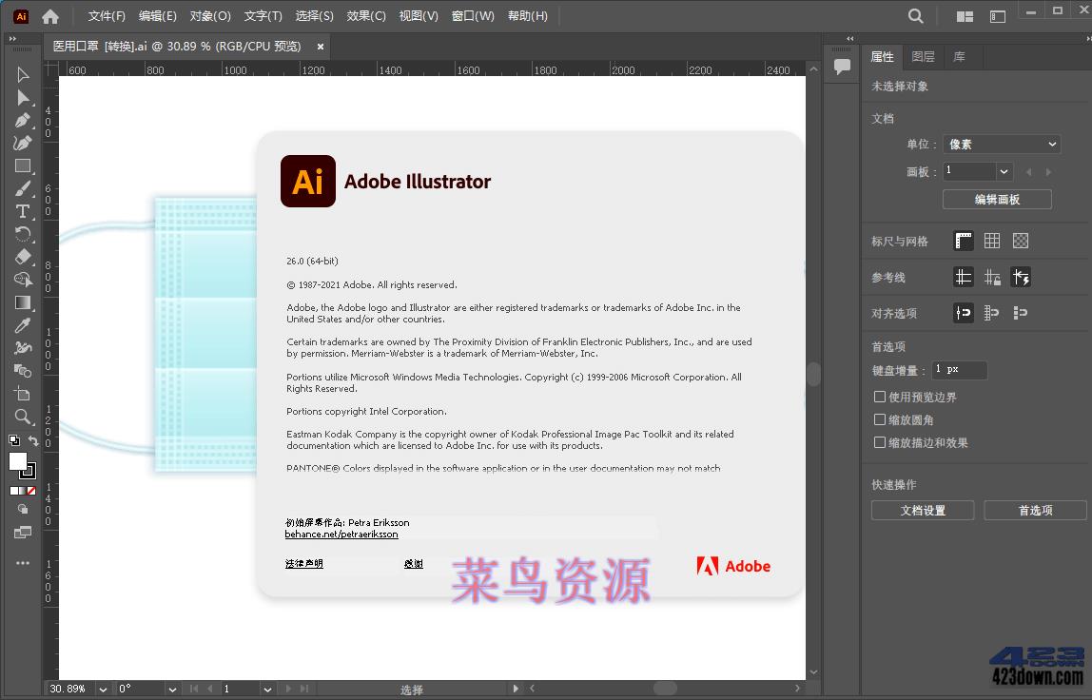The image size is (1092, 700).
Task: Select the Selection tool in the toolbar
Action: (21, 74)
